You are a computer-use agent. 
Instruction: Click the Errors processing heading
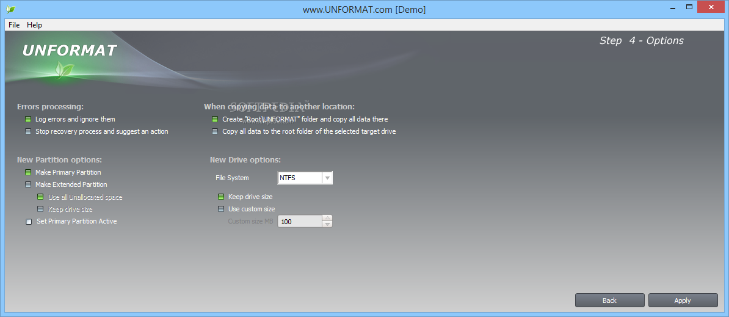pyautogui.click(x=50, y=107)
